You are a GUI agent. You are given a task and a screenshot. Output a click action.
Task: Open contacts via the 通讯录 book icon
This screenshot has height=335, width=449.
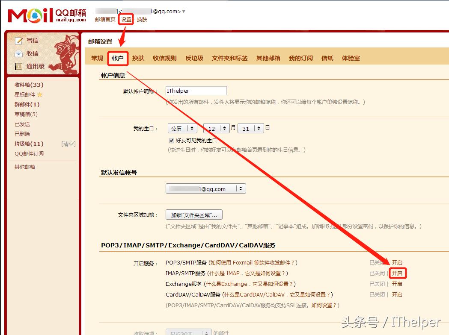pos(18,66)
